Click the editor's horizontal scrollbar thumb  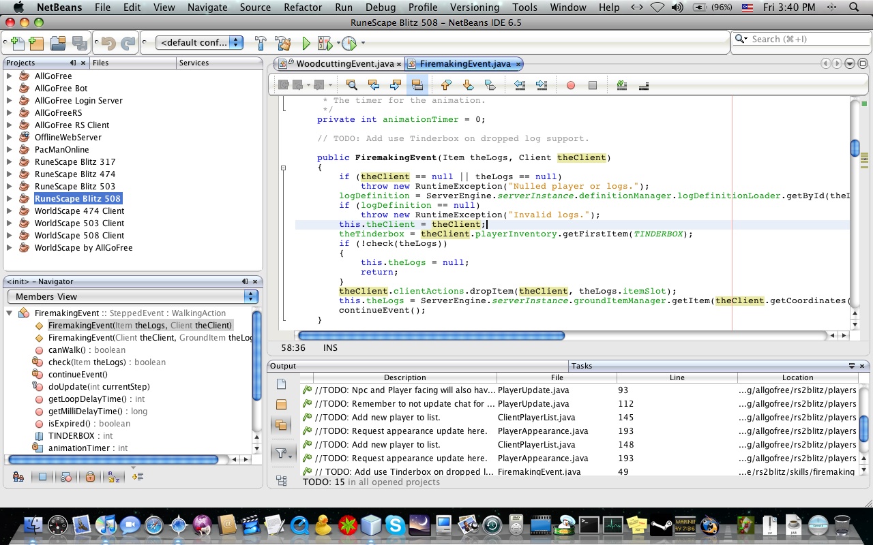[x=431, y=335]
